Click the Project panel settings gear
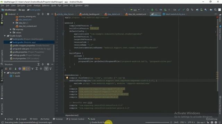Viewport: 222px width, 124px height. click(x=48, y=14)
